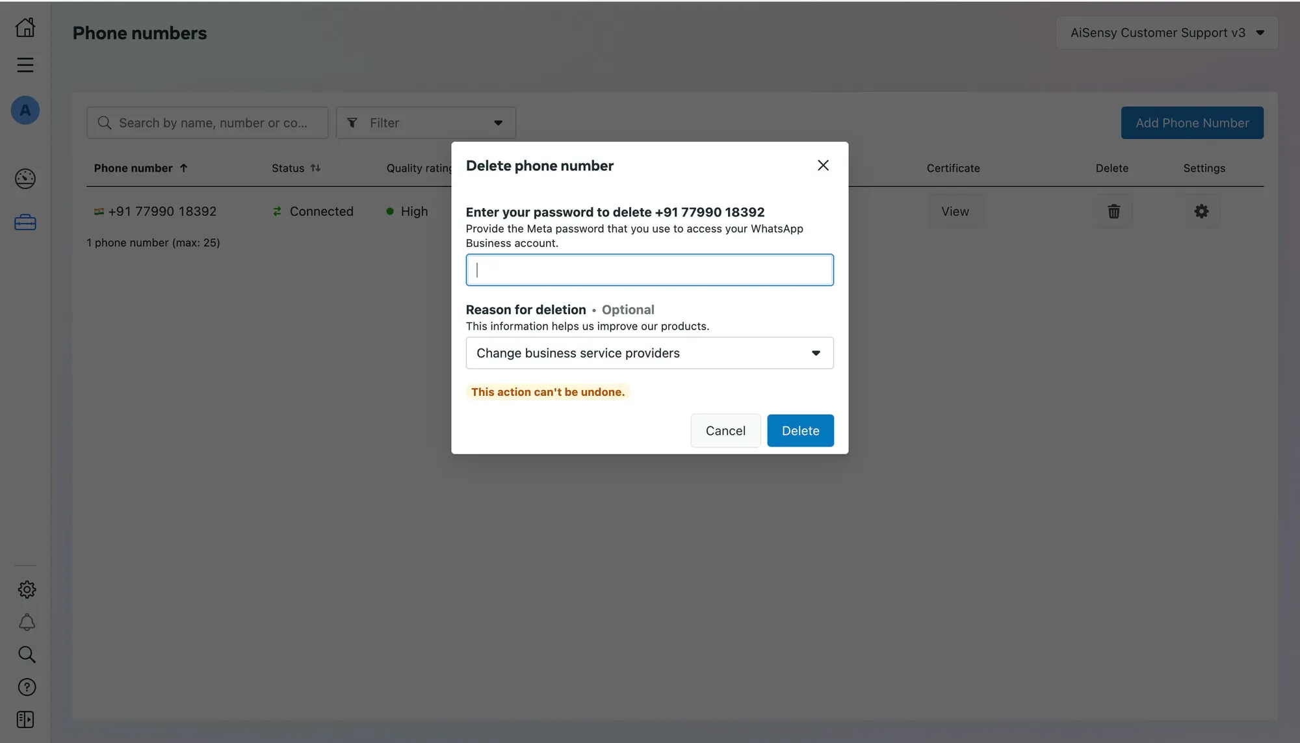
Task: Open the account avatar labeled A
Action: tap(25, 110)
